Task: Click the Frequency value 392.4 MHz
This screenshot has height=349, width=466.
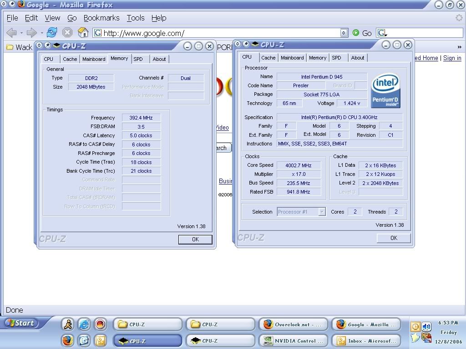Action: [x=141, y=118]
